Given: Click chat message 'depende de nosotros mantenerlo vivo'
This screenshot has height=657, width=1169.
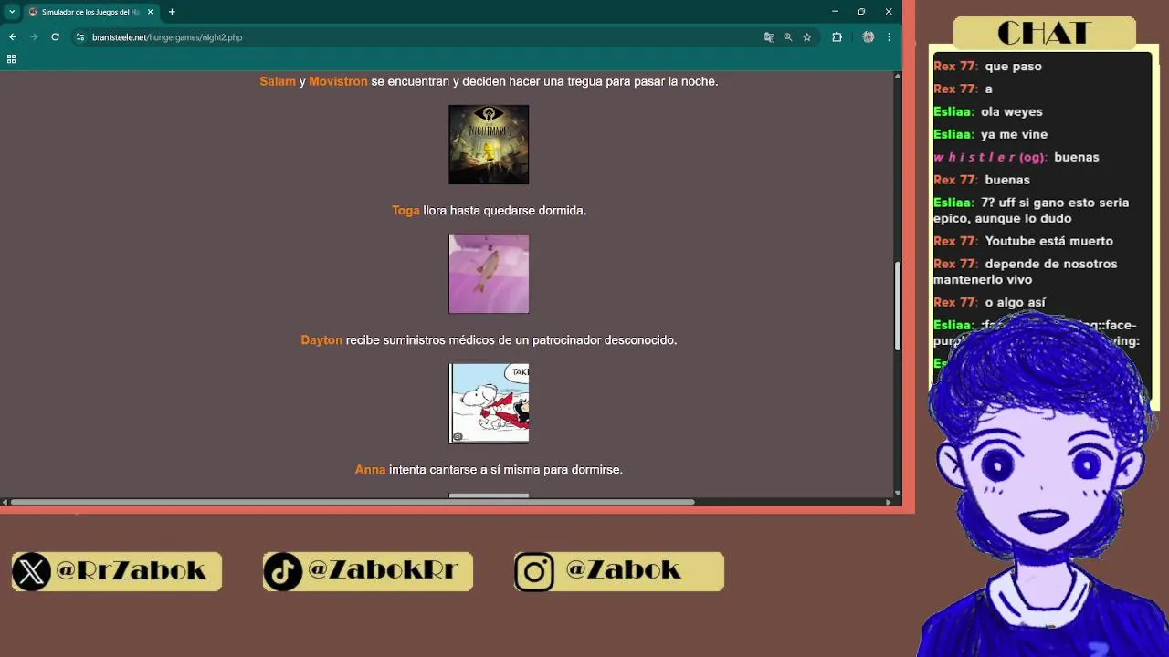Looking at the screenshot, I should pos(1025,272).
